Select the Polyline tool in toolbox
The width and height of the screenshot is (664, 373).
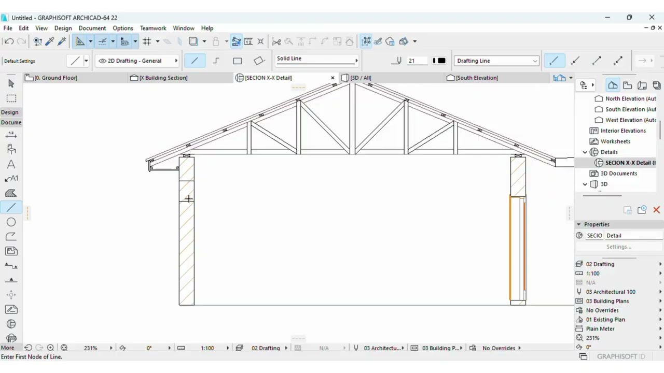tap(11, 236)
